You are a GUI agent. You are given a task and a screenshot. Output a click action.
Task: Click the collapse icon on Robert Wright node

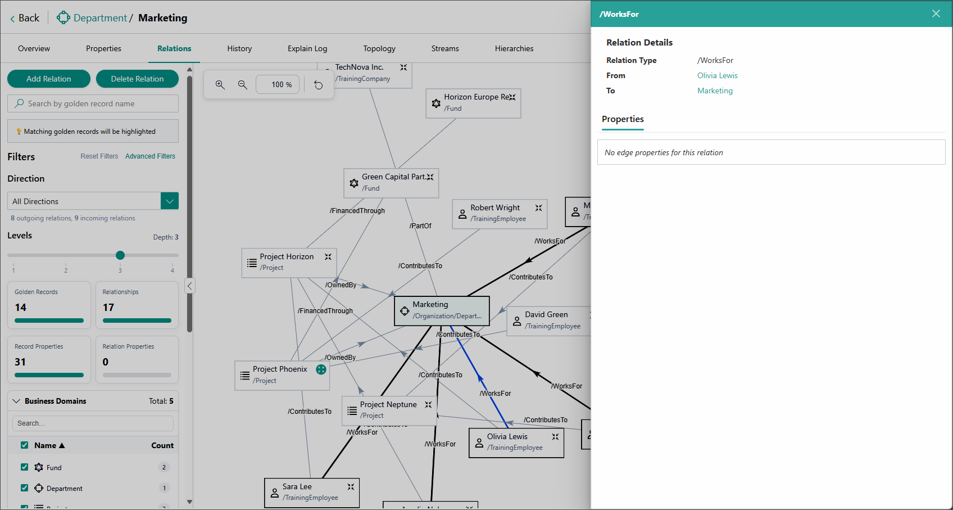[x=538, y=208]
